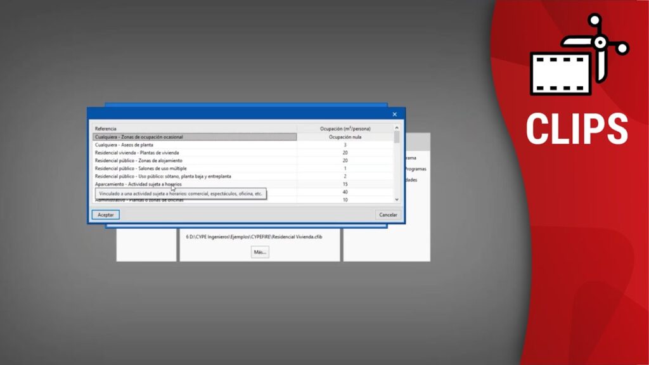This screenshot has height=365, width=649.
Task: Open recent file Residencial Vivienda.cfib
Action: 254,236
